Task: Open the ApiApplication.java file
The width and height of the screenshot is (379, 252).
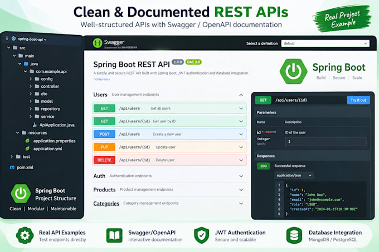Action: [57, 125]
